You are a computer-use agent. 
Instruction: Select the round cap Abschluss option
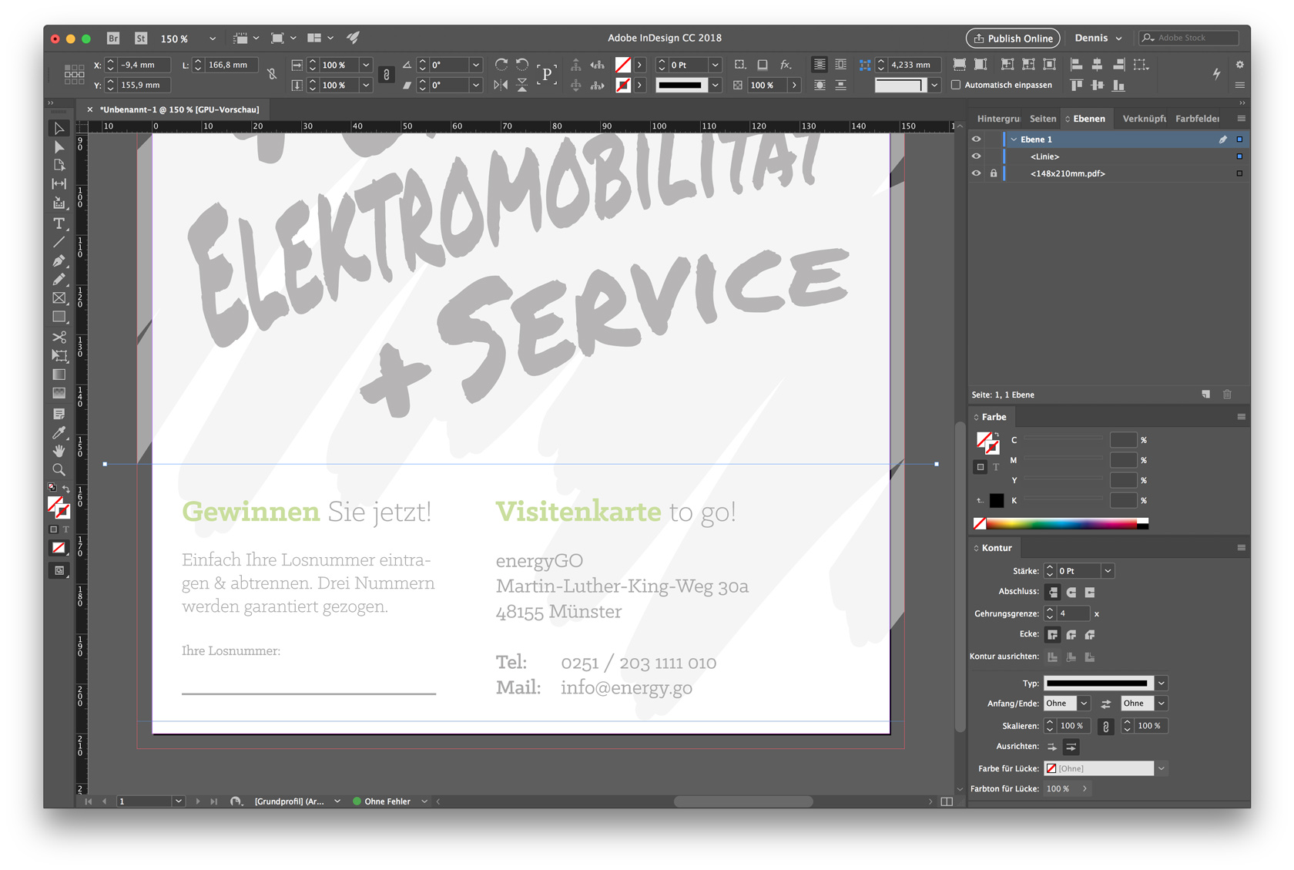[1071, 593]
